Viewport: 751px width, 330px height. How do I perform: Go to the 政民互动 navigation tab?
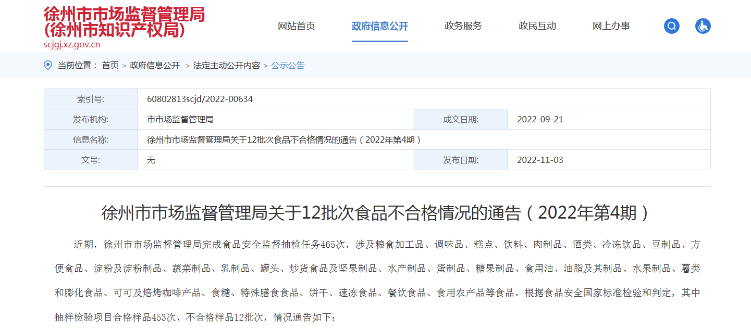tap(537, 26)
